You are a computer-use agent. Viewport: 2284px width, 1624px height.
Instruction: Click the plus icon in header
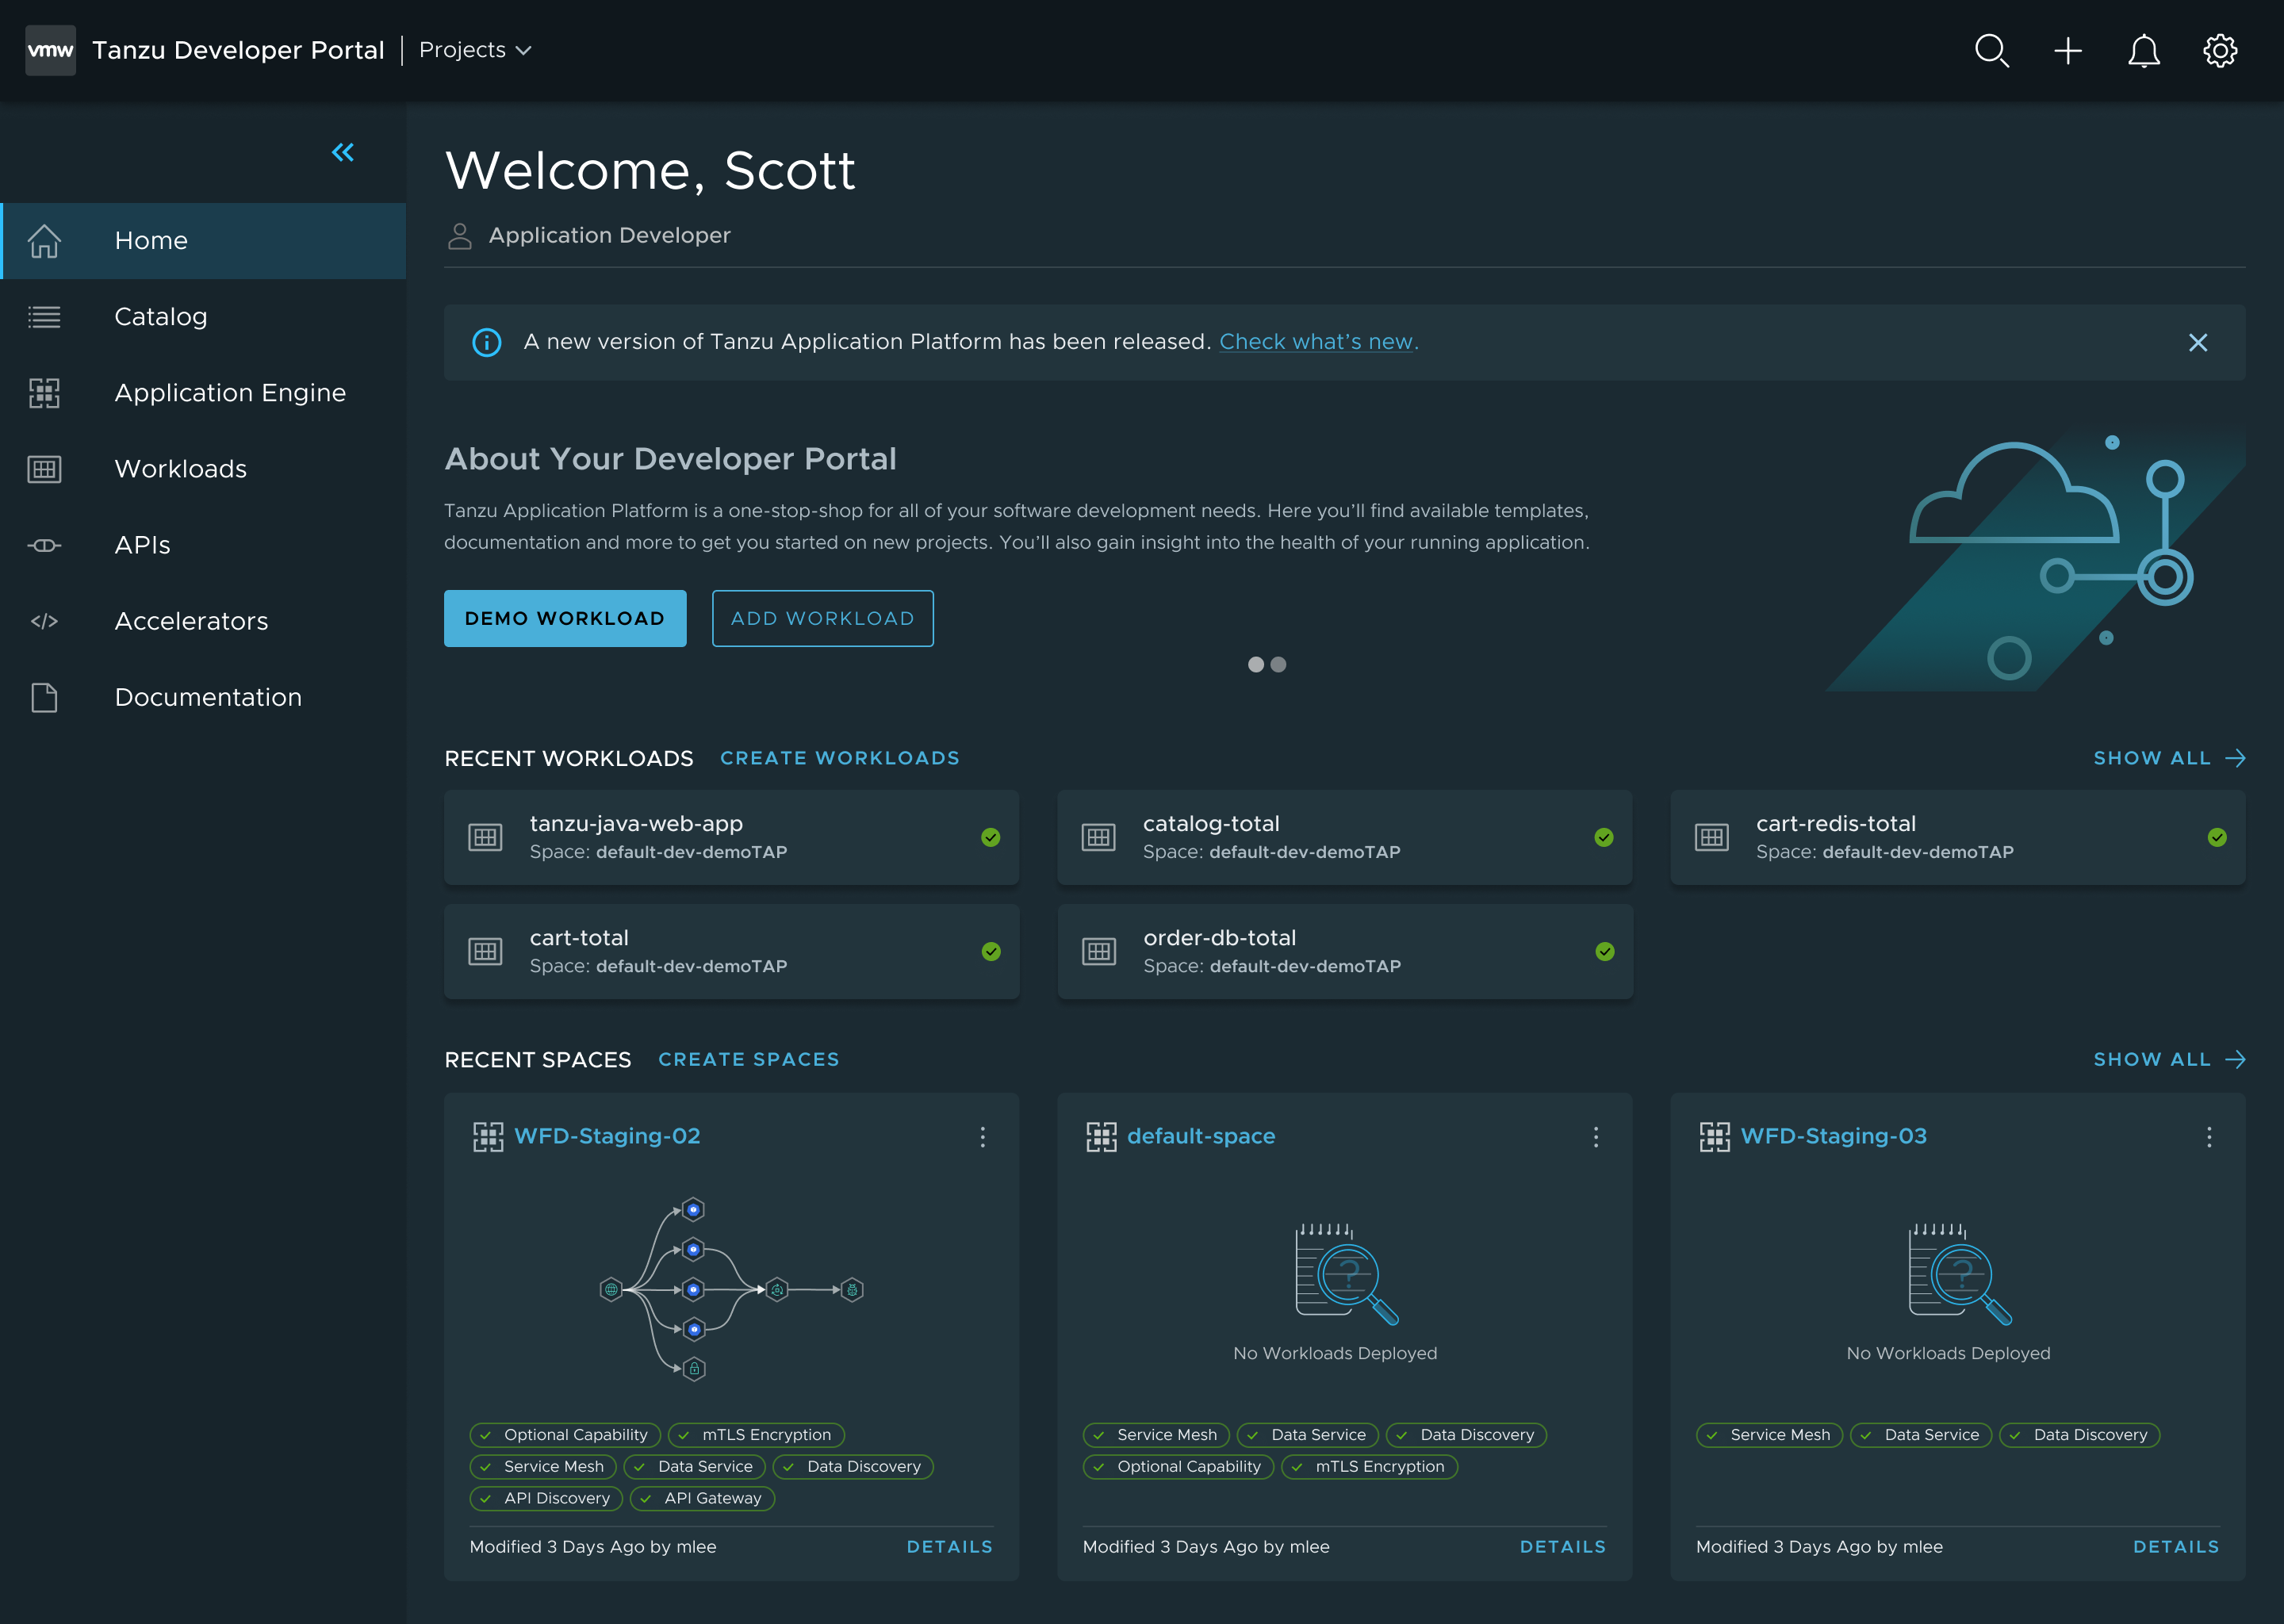(2068, 50)
